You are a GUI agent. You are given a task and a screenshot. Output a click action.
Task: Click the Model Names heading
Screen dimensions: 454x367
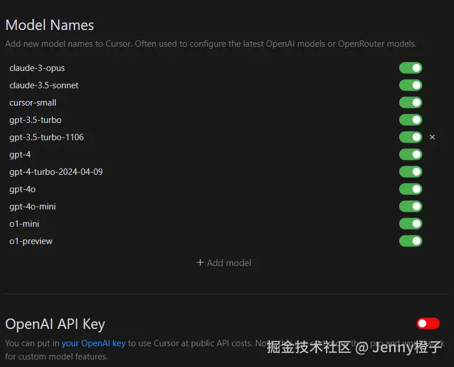click(x=50, y=25)
